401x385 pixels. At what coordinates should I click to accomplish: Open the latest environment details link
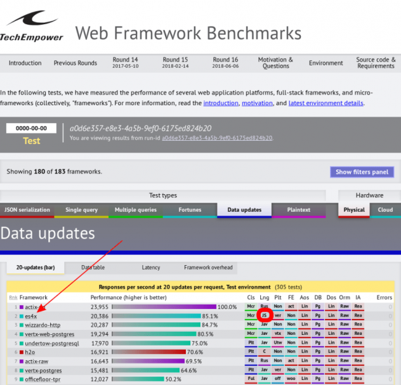pyautogui.click(x=326, y=103)
